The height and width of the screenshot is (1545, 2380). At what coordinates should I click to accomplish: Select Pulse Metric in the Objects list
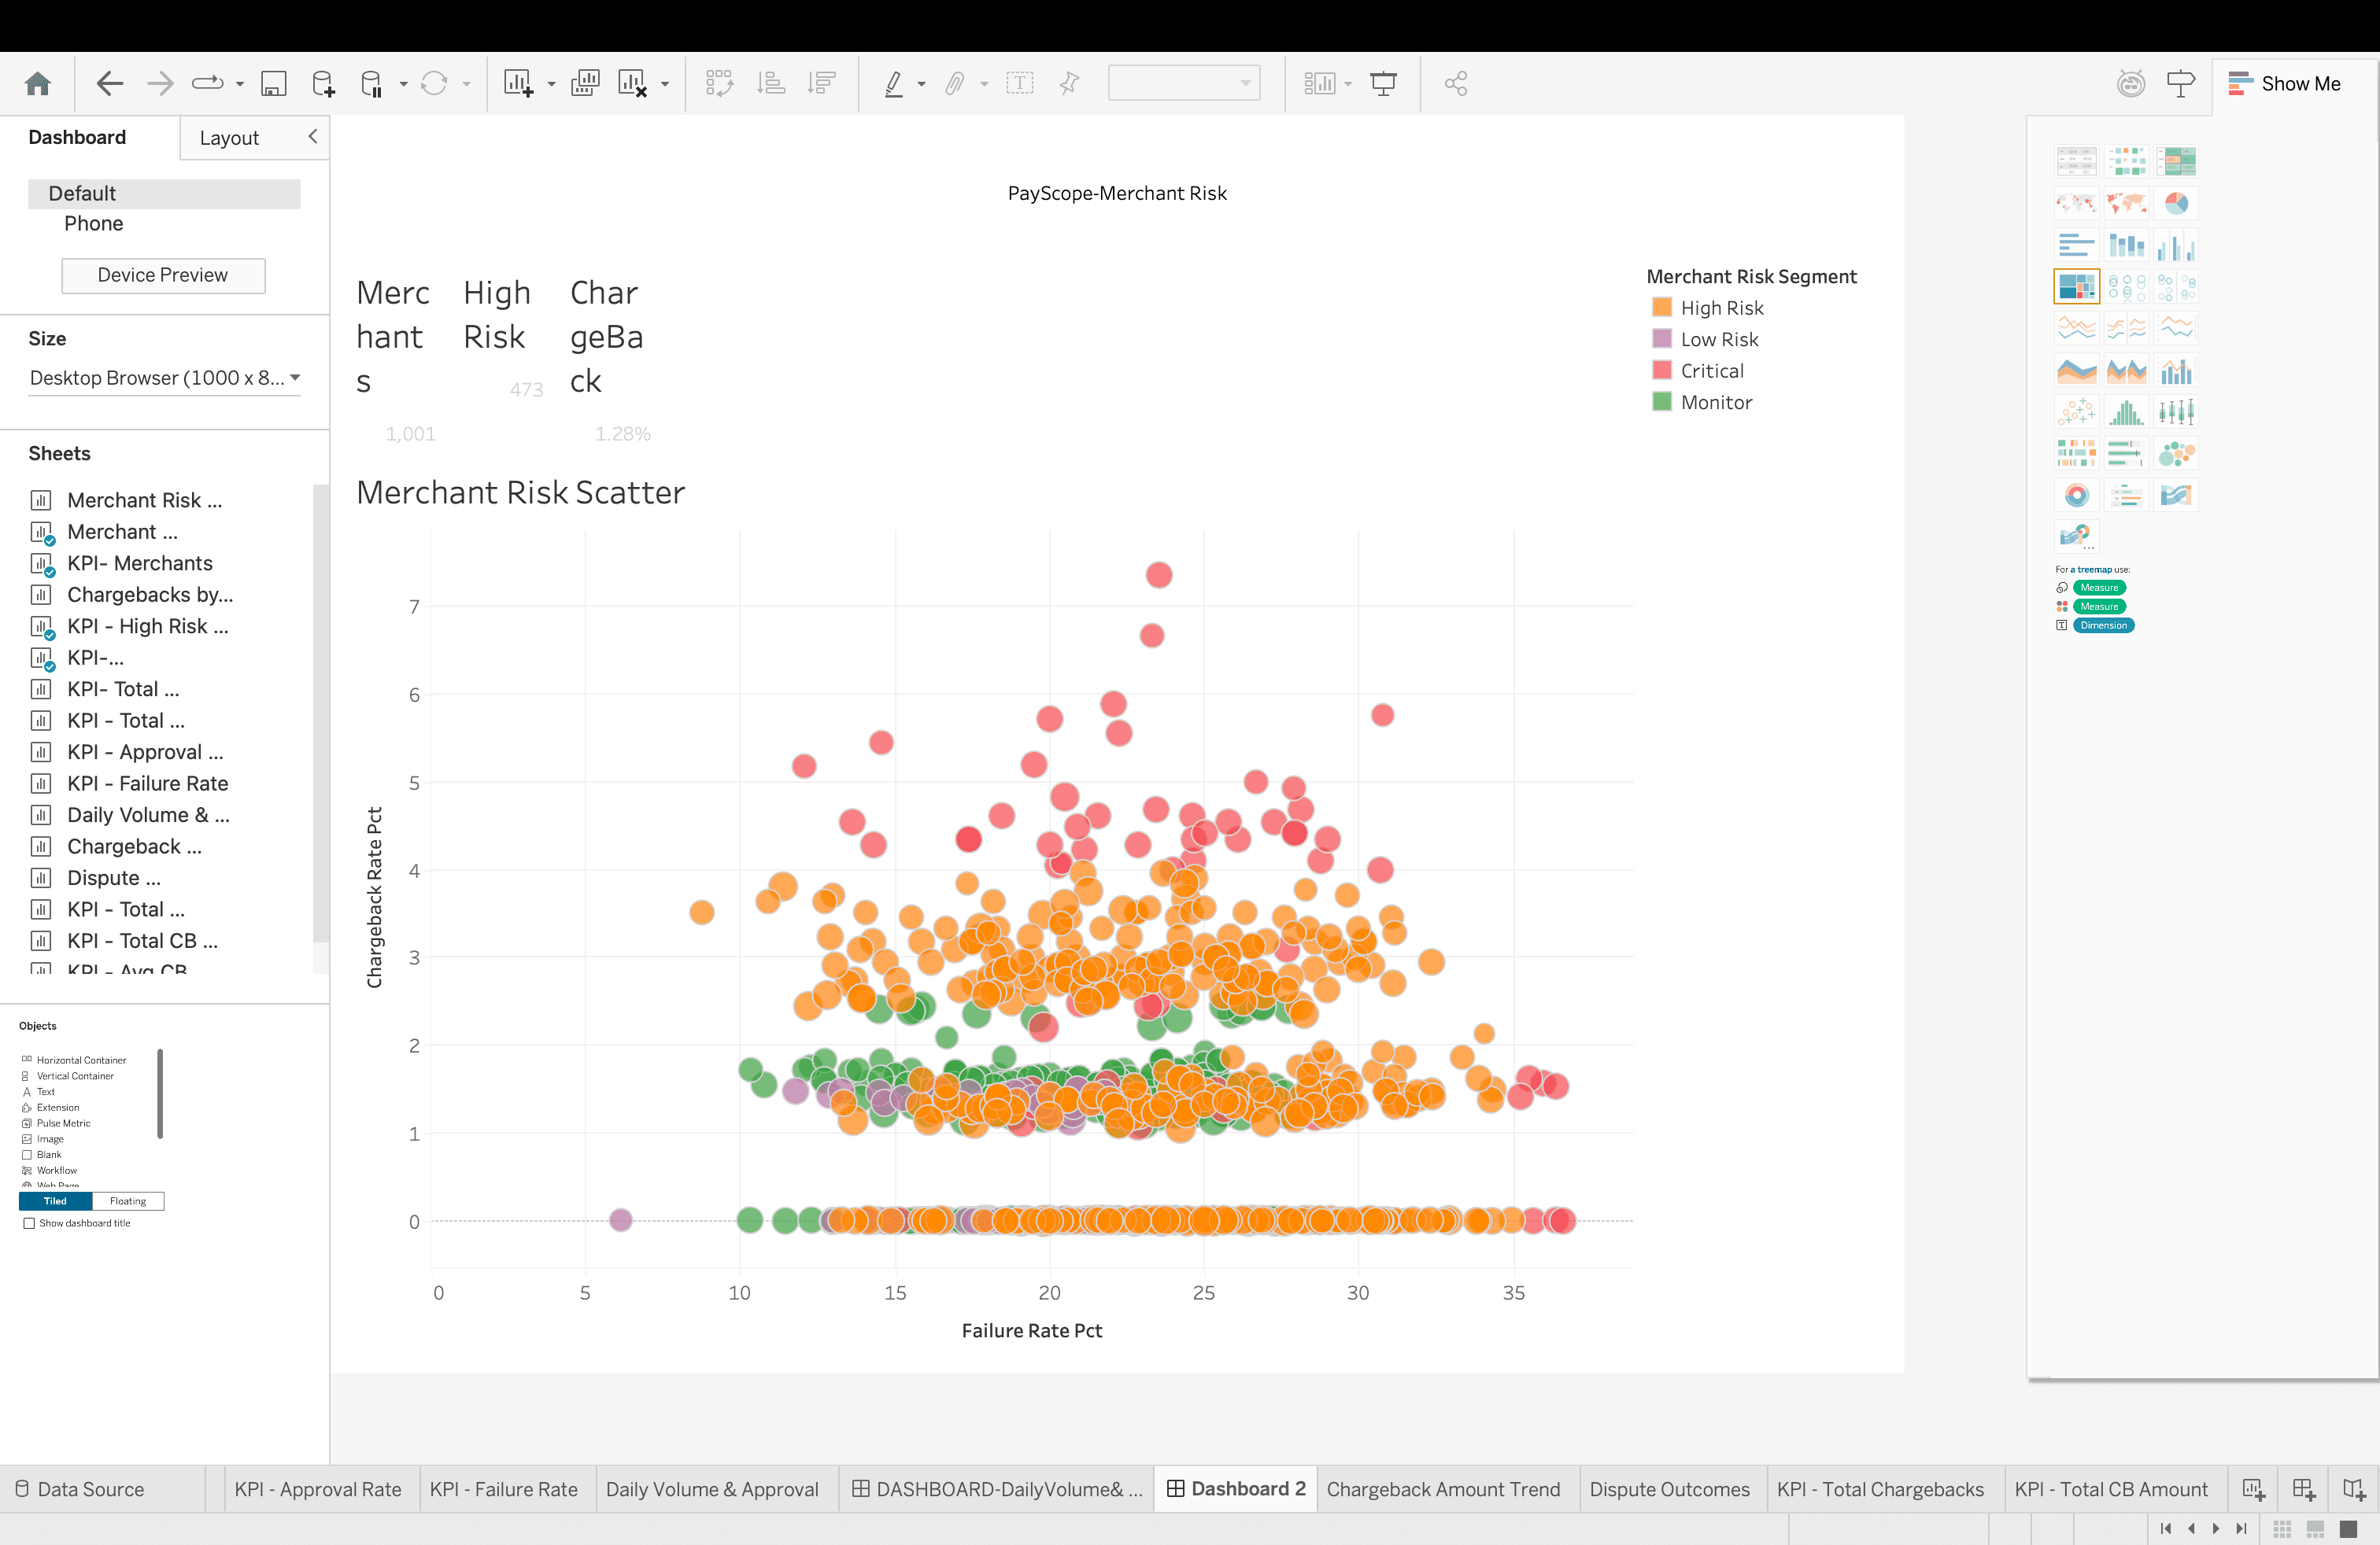[x=63, y=1123]
